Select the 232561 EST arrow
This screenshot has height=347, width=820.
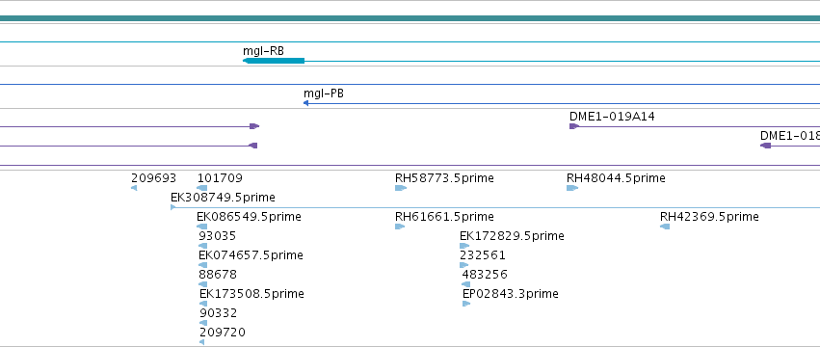point(463,265)
